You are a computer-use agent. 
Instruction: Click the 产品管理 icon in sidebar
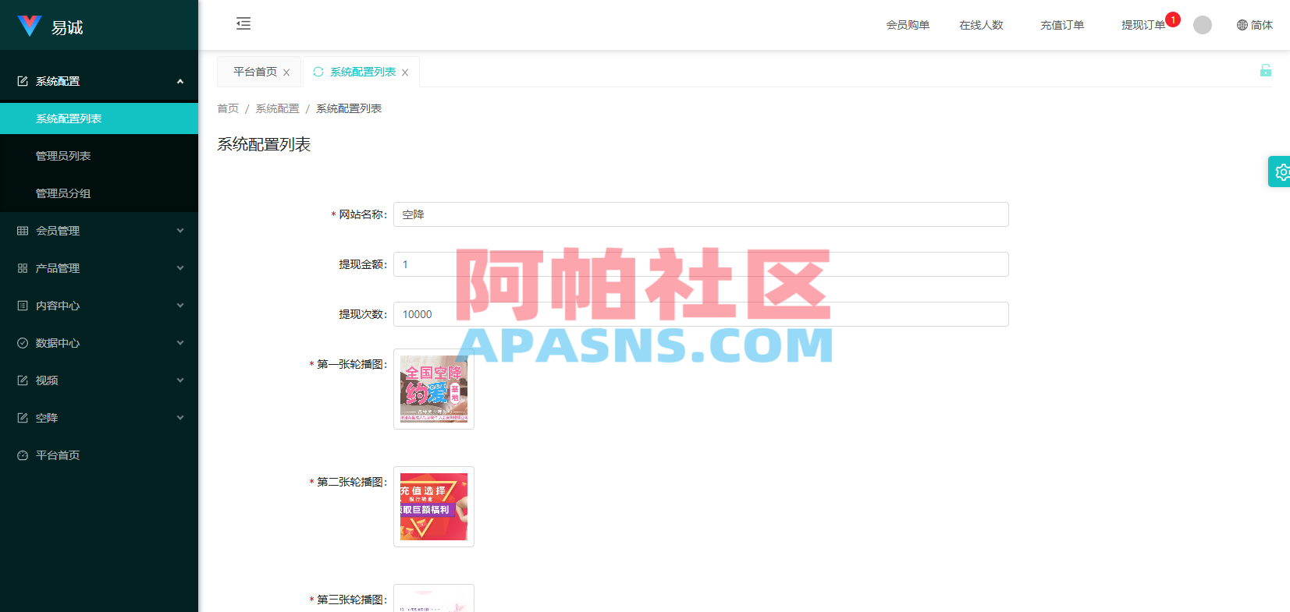pos(23,268)
